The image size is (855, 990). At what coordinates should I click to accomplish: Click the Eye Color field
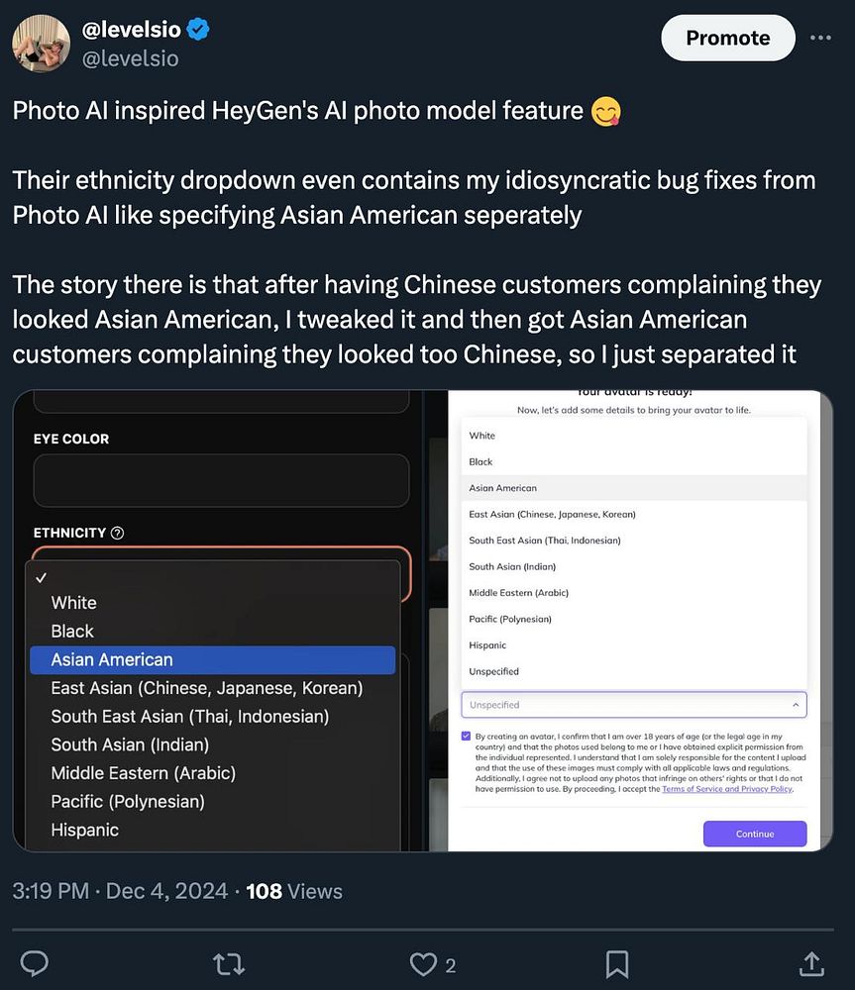(221, 480)
